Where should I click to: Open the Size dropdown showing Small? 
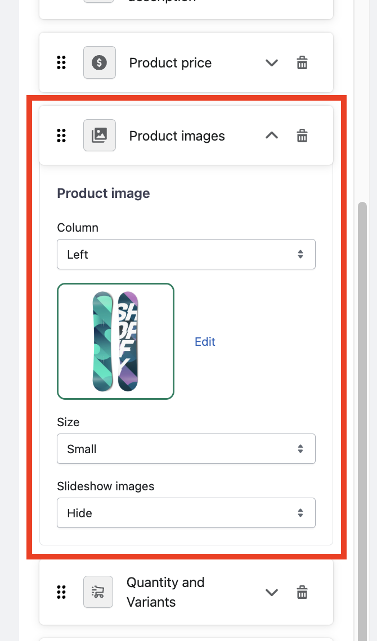pos(186,449)
